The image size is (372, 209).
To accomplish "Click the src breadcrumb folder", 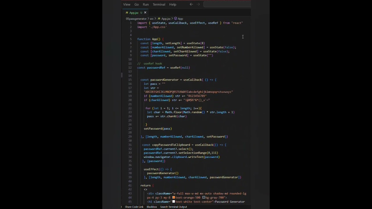I will coord(152,19).
